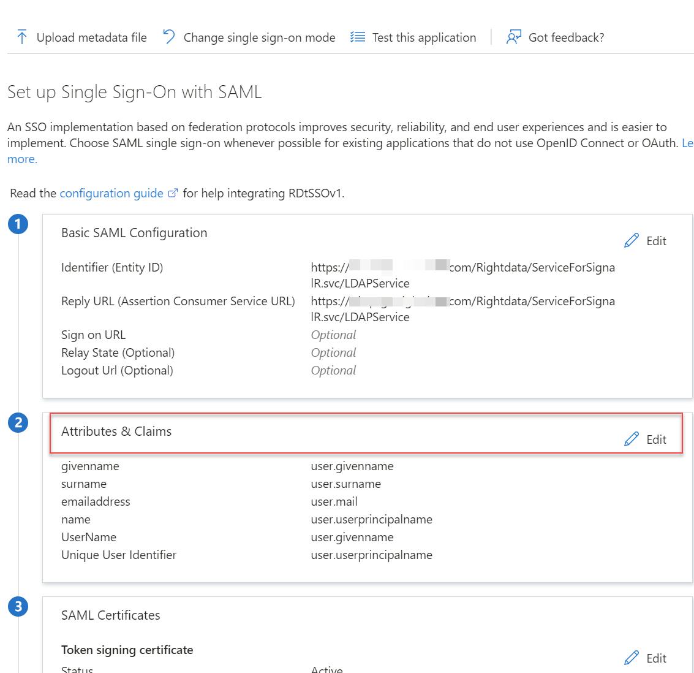Click the Relay State (Optional) label
The image size is (694, 673).
(118, 353)
